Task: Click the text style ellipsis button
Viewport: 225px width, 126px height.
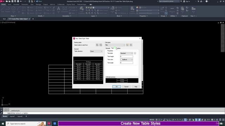Action: (x=135, y=53)
